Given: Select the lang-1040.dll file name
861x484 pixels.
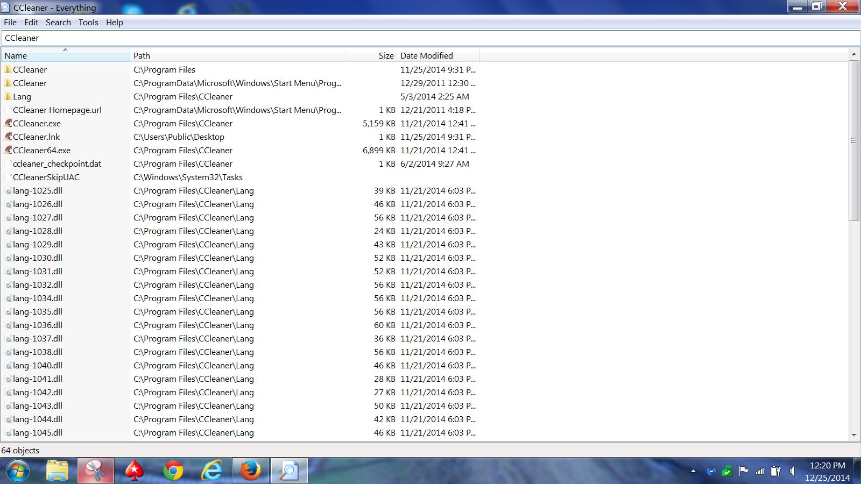Looking at the screenshot, I should pyautogui.click(x=38, y=365).
